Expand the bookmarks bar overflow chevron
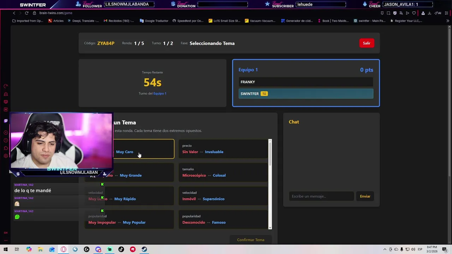This screenshot has width=452, height=254. click(x=448, y=21)
